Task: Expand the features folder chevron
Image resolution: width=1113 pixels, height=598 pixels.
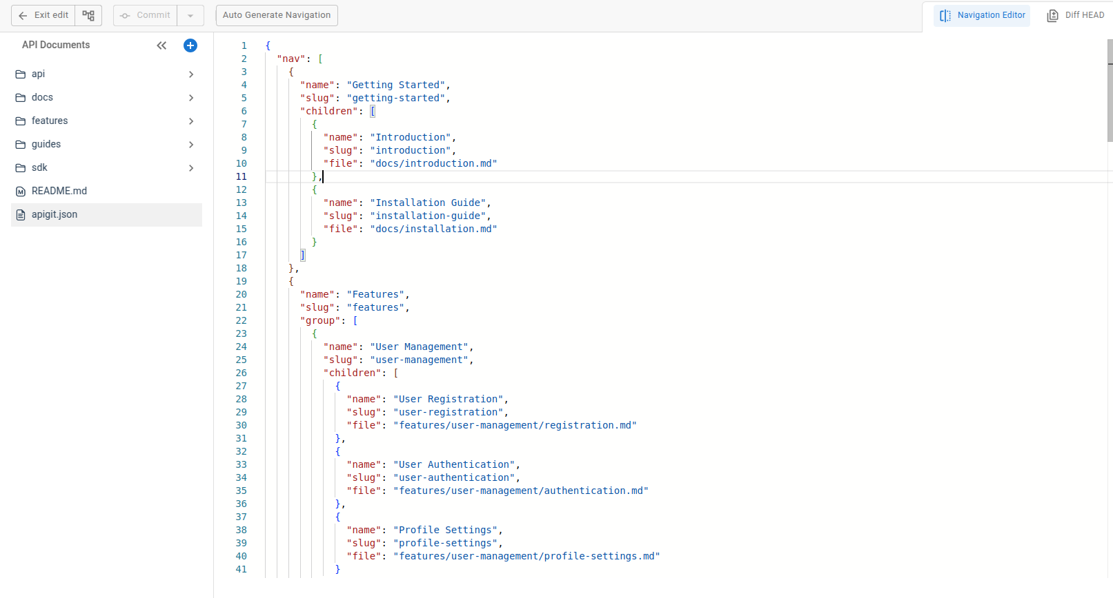Action: (x=191, y=121)
